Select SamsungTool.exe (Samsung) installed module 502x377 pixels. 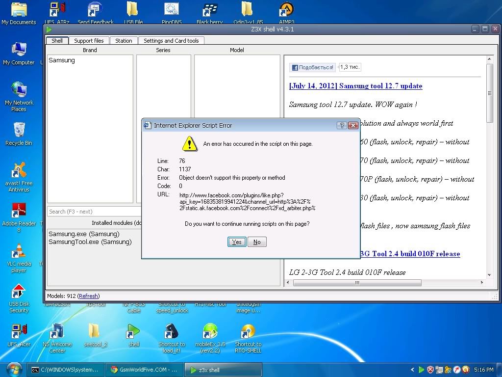pos(90,242)
